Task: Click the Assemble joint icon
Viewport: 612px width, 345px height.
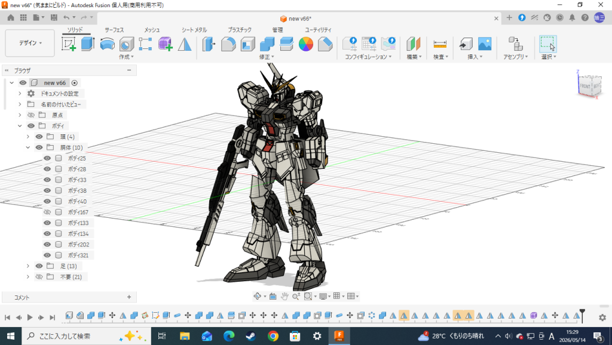Action: coord(516,44)
